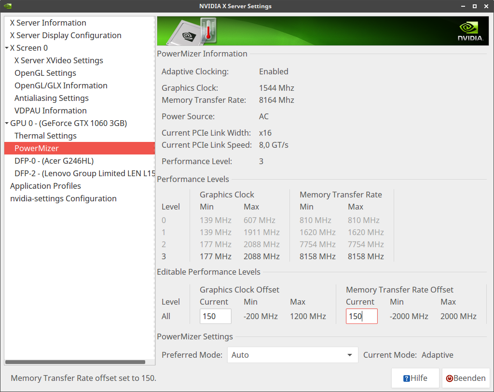Open OpenGL/GLX Information page
This screenshot has height=392, width=494.
61,86
